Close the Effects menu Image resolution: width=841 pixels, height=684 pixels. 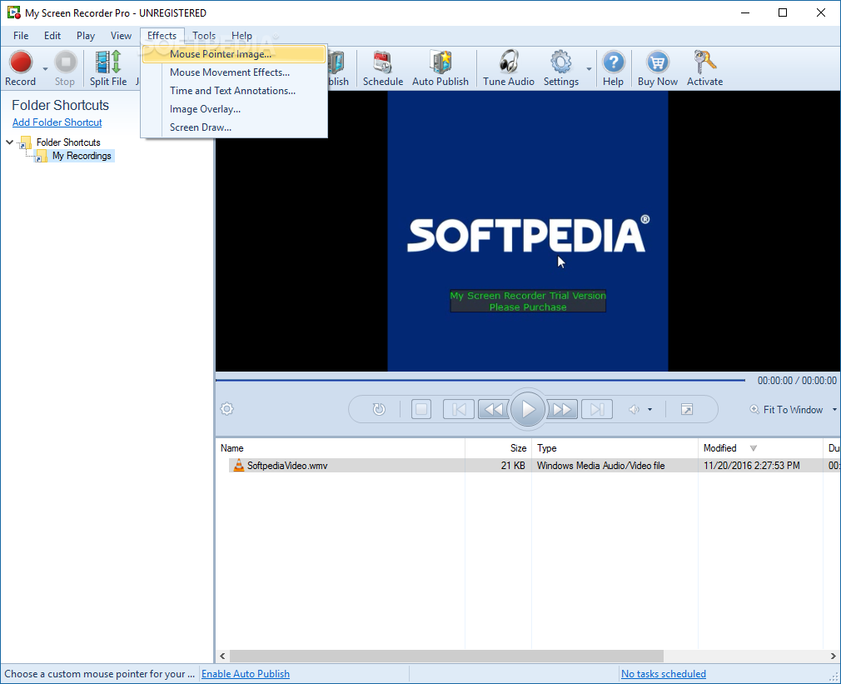pos(162,35)
